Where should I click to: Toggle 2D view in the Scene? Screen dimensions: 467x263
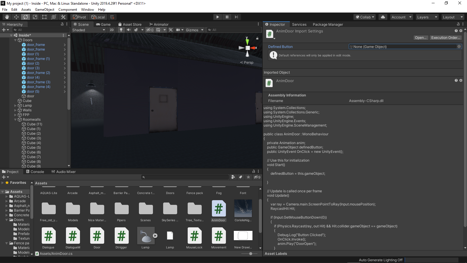(112, 30)
